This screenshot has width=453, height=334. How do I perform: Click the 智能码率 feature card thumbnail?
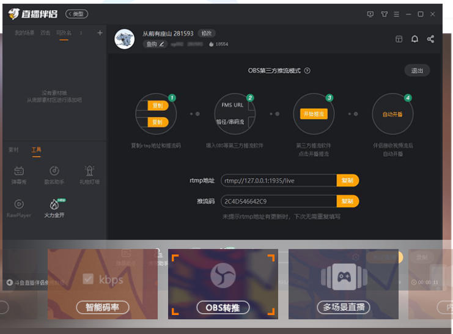pyautogui.click(x=103, y=284)
